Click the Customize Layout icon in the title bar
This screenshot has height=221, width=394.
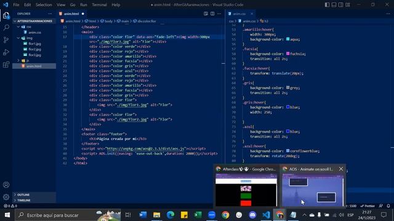[348, 5]
